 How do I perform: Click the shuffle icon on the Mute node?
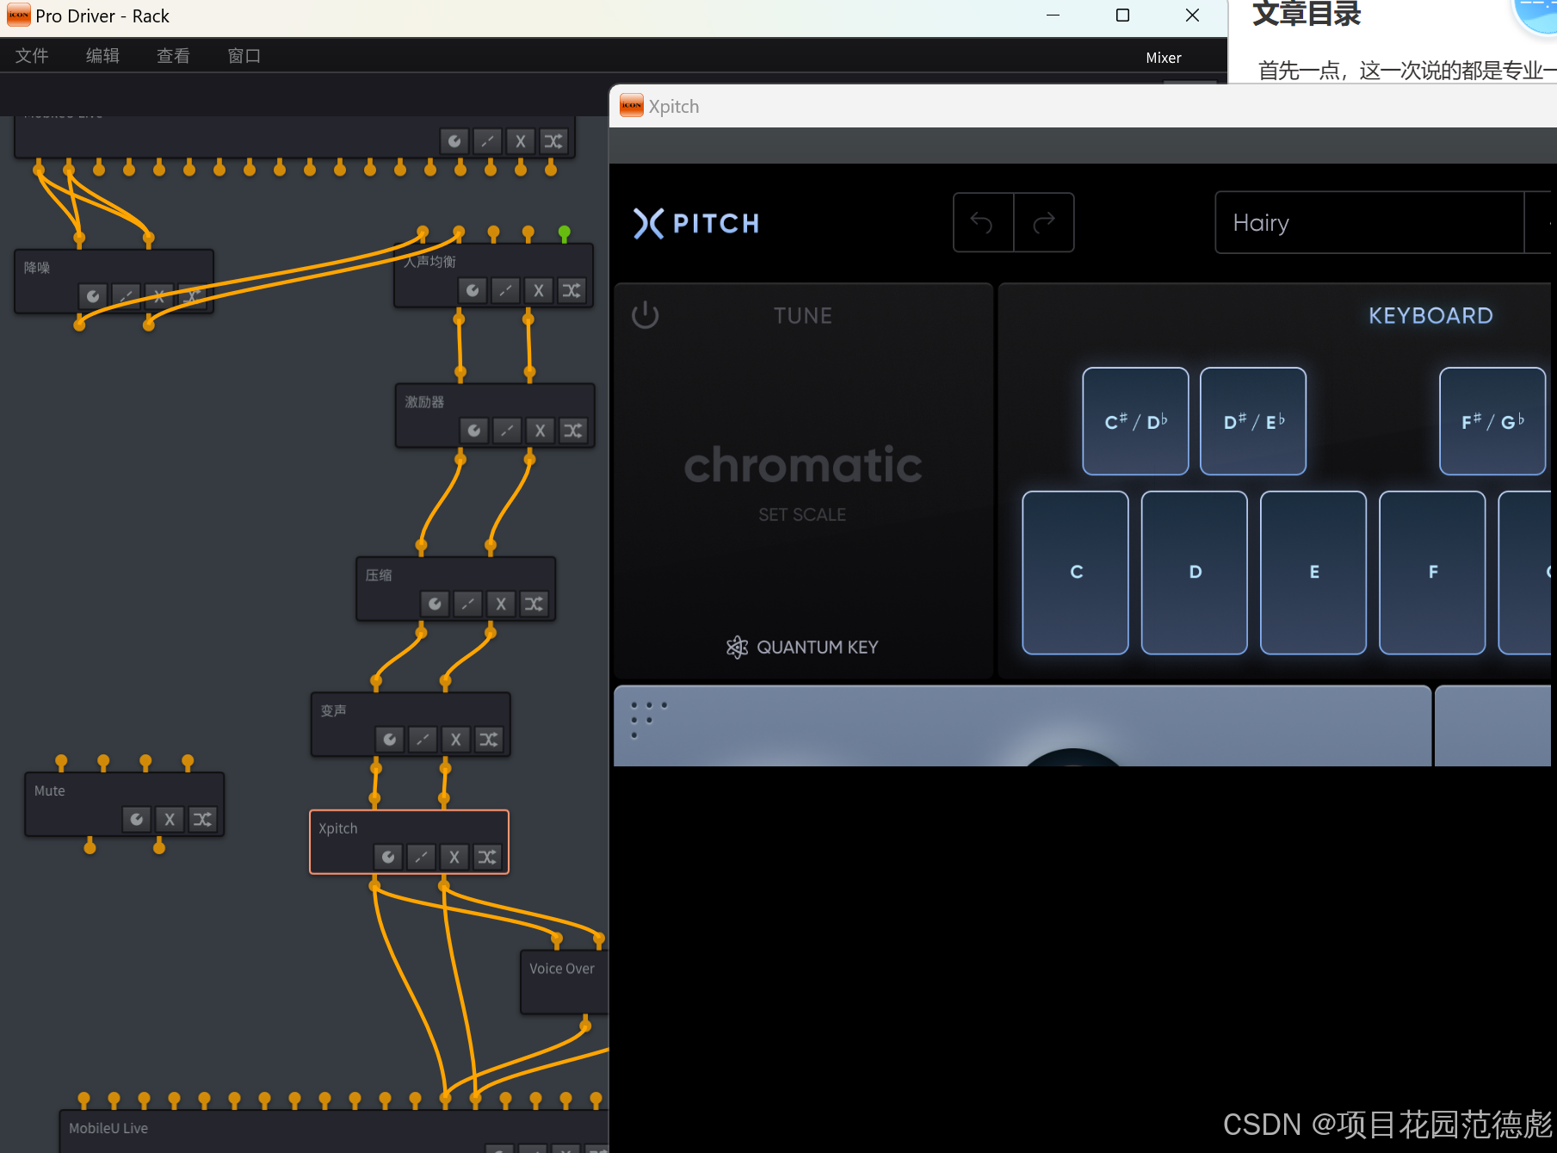202,819
